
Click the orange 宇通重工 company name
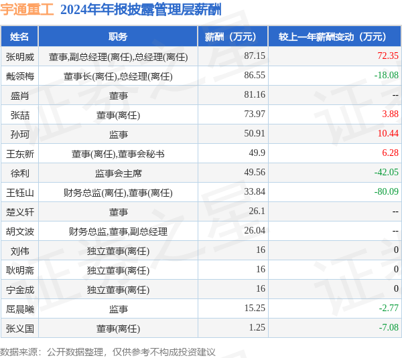coord(27,10)
